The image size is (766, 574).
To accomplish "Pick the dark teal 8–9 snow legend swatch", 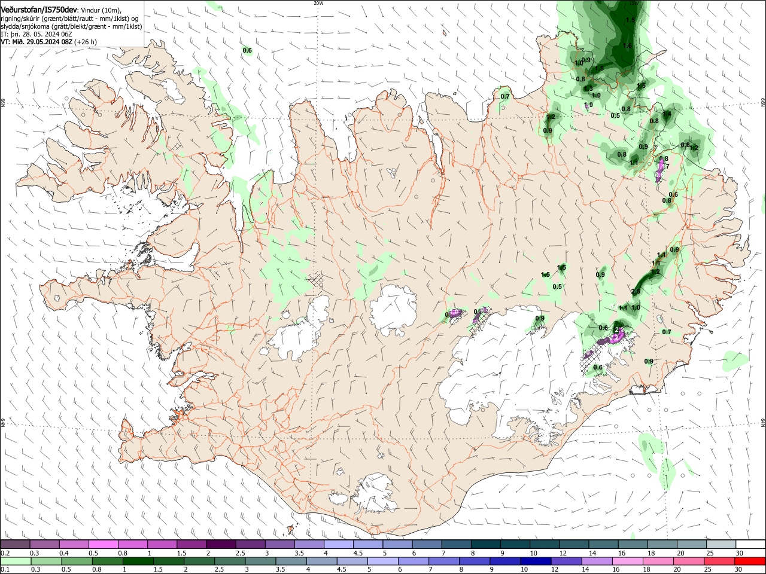I will click(486, 544).
